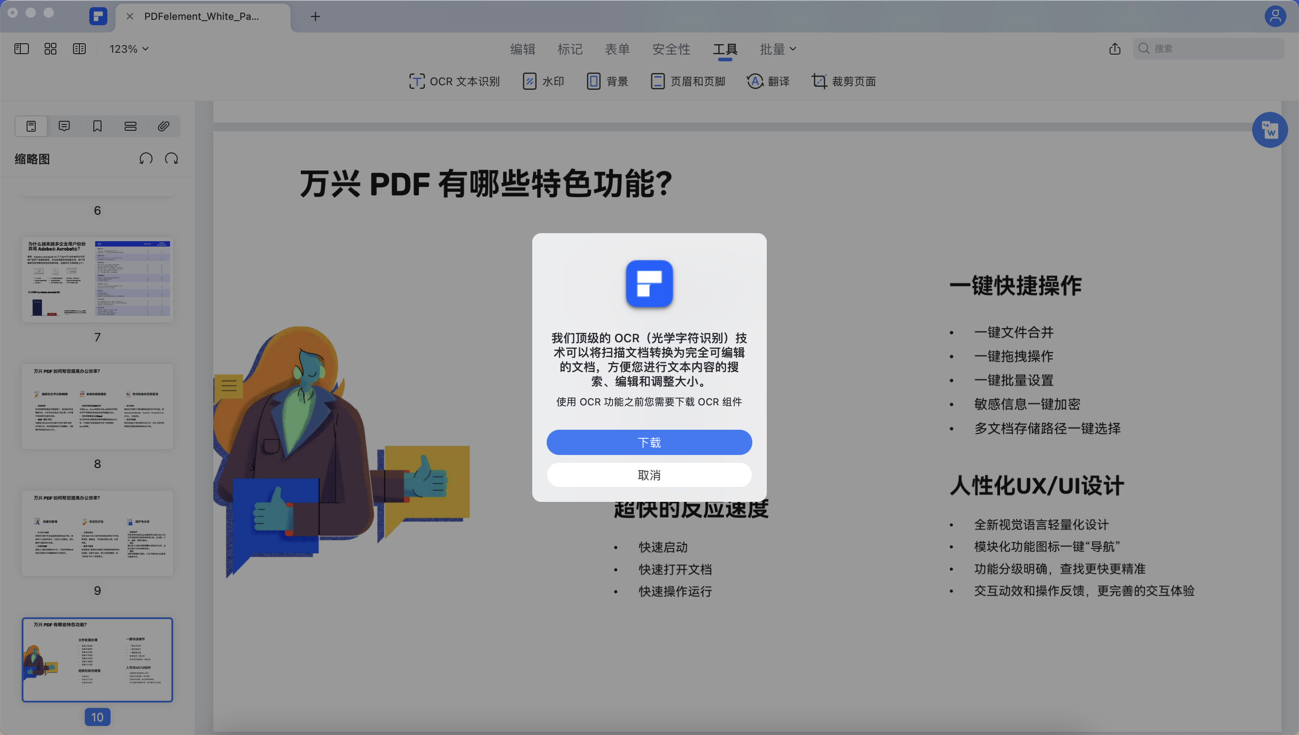Click the 一键拖拽操作 bullet text
Viewport: 1299px width, 735px height.
coord(1014,356)
